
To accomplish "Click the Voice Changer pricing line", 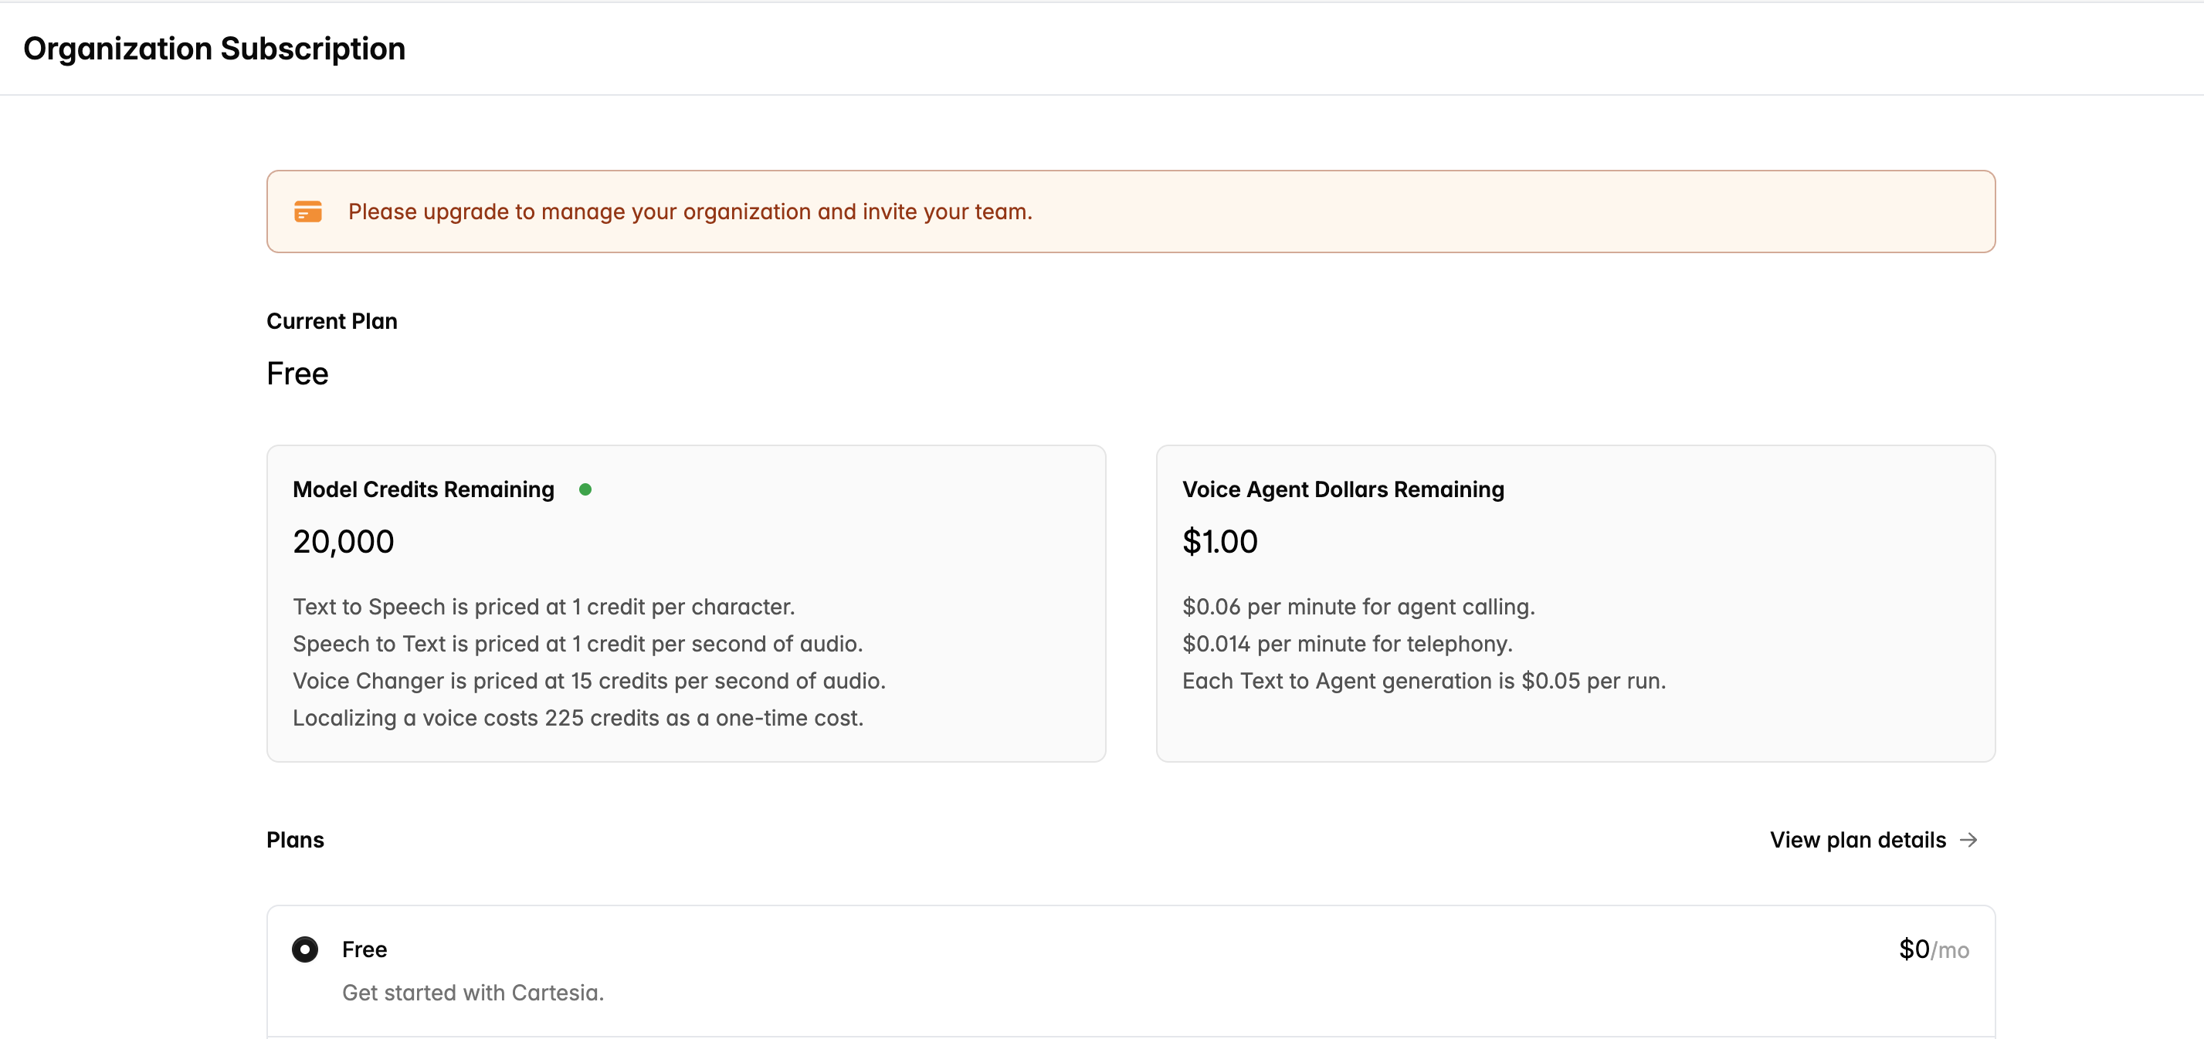I will click(588, 681).
